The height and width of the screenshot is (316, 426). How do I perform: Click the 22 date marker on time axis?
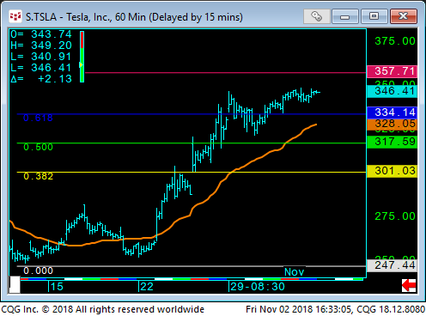(147, 287)
